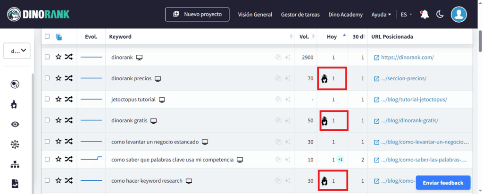Click the volume value 2900
This screenshot has width=483, height=194.
(x=308, y=58)
